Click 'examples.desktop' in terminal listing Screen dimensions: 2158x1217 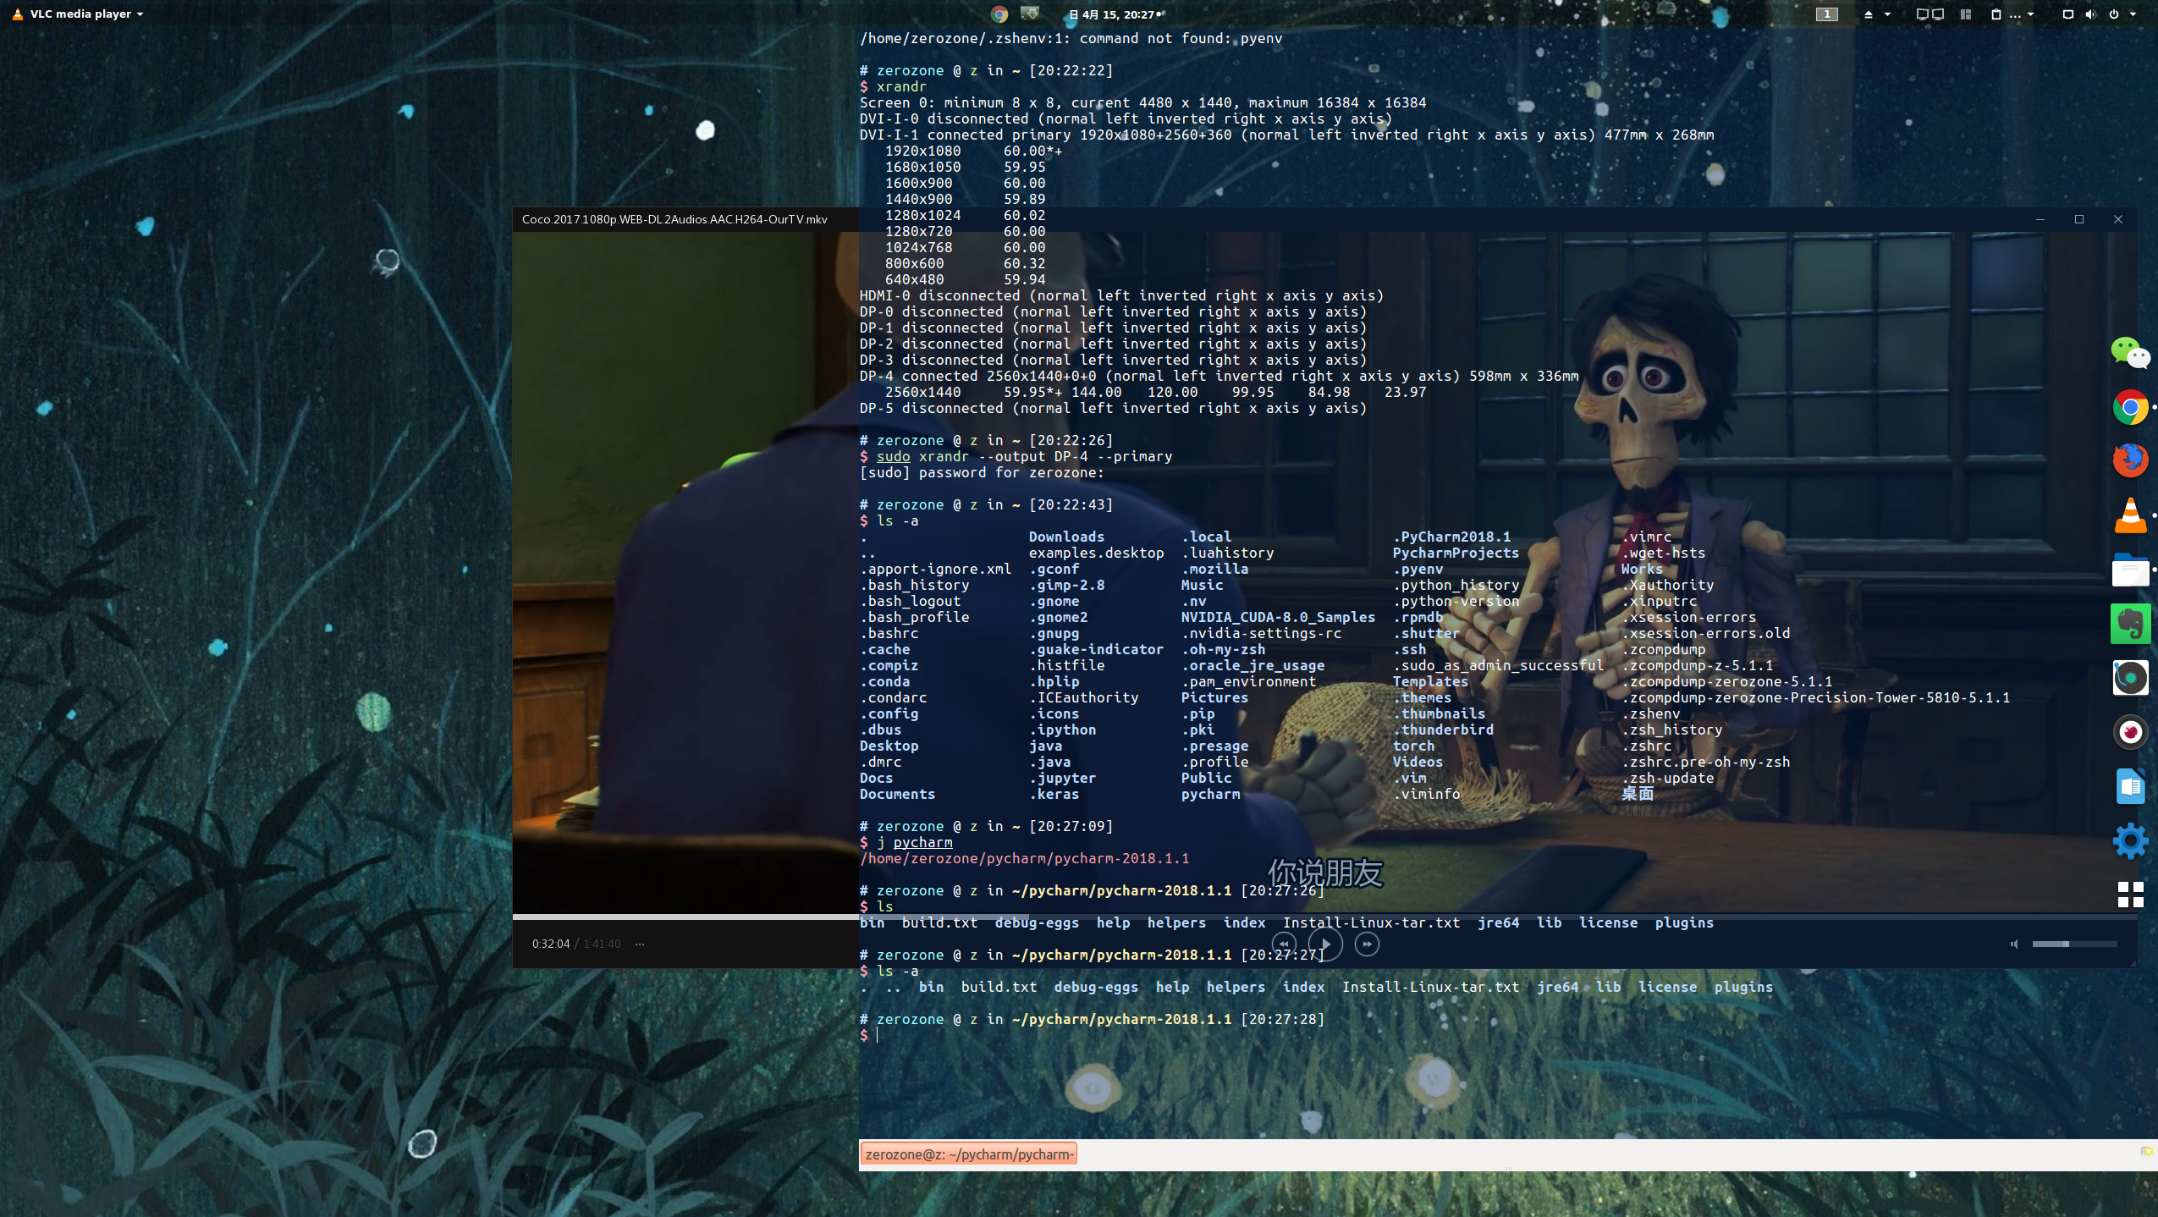point(1096,553)
